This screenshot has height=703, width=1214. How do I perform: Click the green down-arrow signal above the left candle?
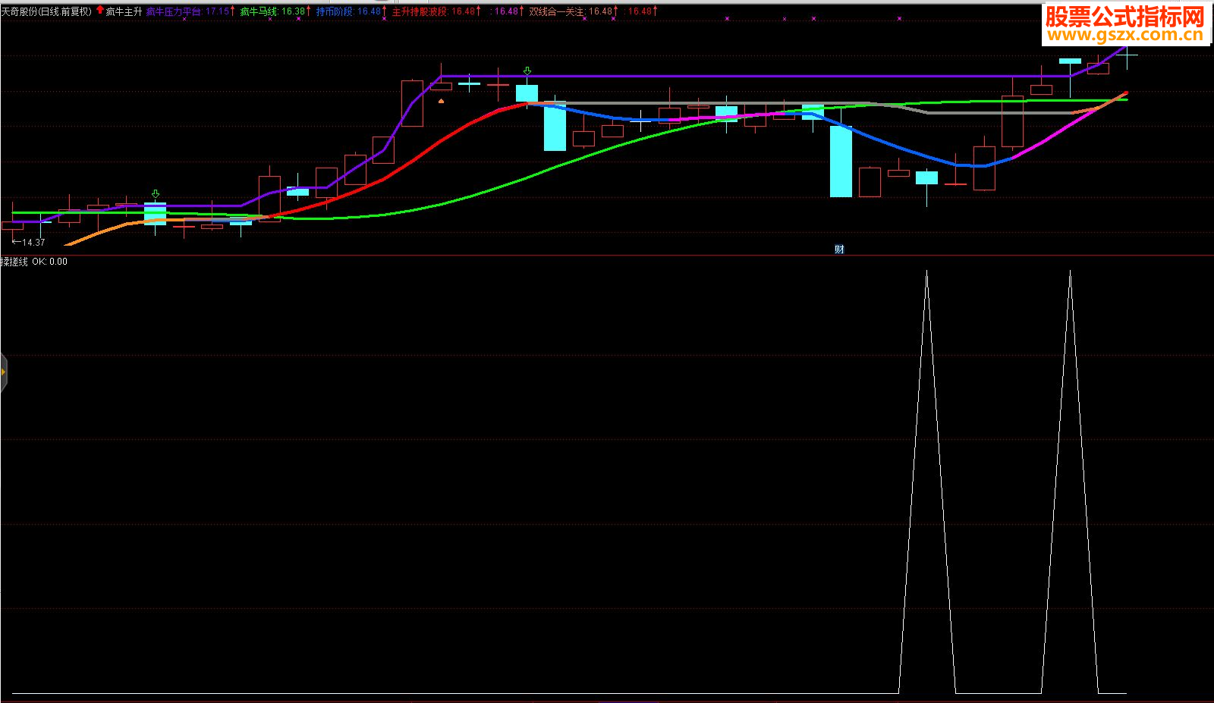pyautogui.click(x=156, y=195)
